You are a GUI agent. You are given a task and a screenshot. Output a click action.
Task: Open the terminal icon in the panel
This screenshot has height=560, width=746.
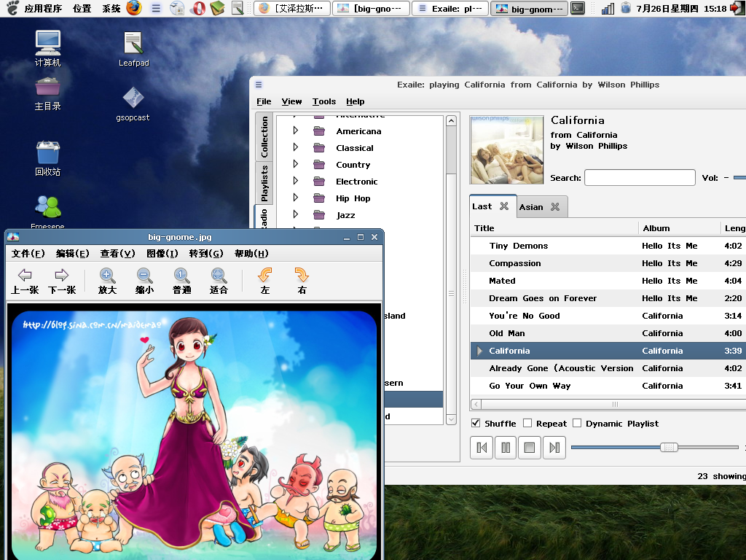point(578,8)
